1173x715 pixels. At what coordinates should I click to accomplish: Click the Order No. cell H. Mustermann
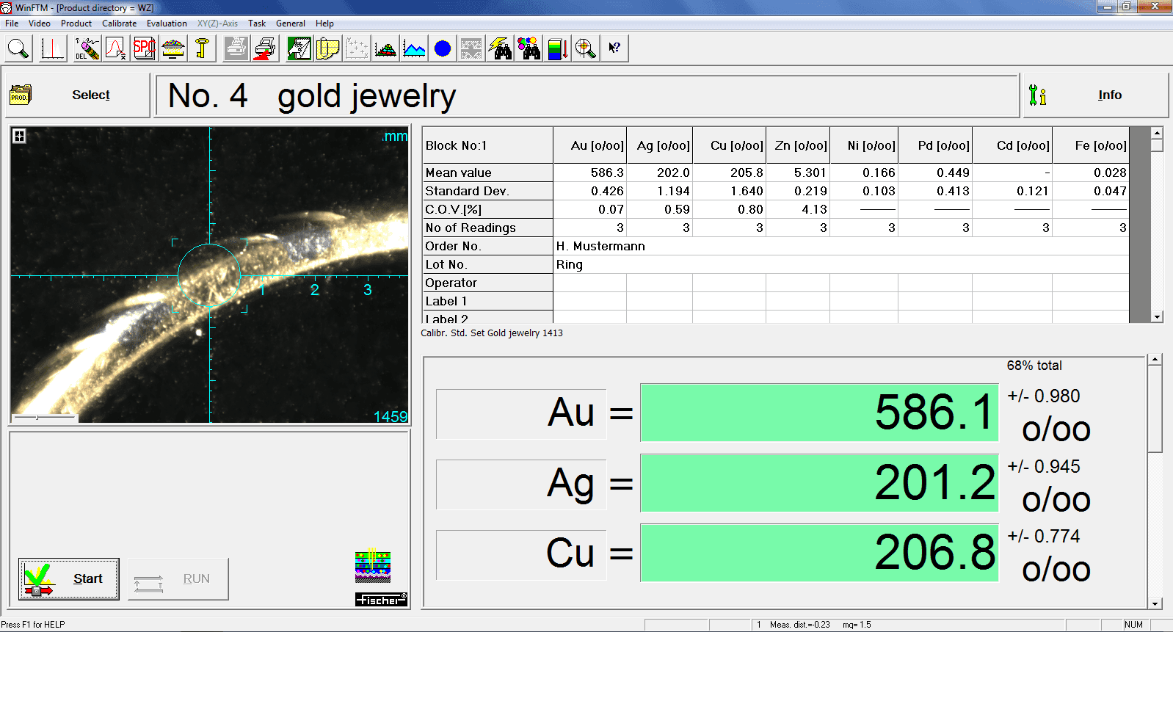pyautogui.click(x=841, y=246)
